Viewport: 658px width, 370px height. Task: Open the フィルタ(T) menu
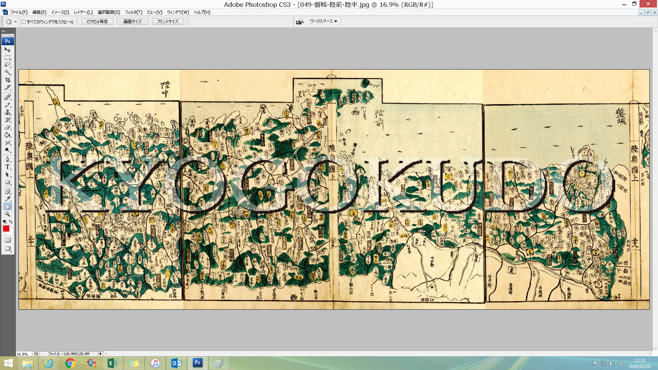(133, 12)
